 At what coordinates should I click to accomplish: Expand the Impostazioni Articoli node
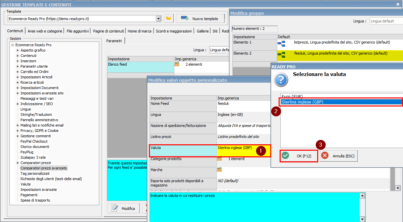17,77
